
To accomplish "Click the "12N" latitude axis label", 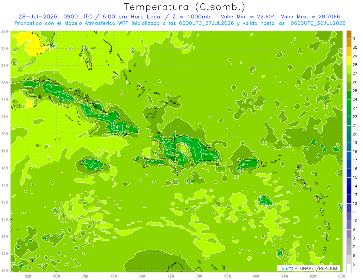I will 5,270.
